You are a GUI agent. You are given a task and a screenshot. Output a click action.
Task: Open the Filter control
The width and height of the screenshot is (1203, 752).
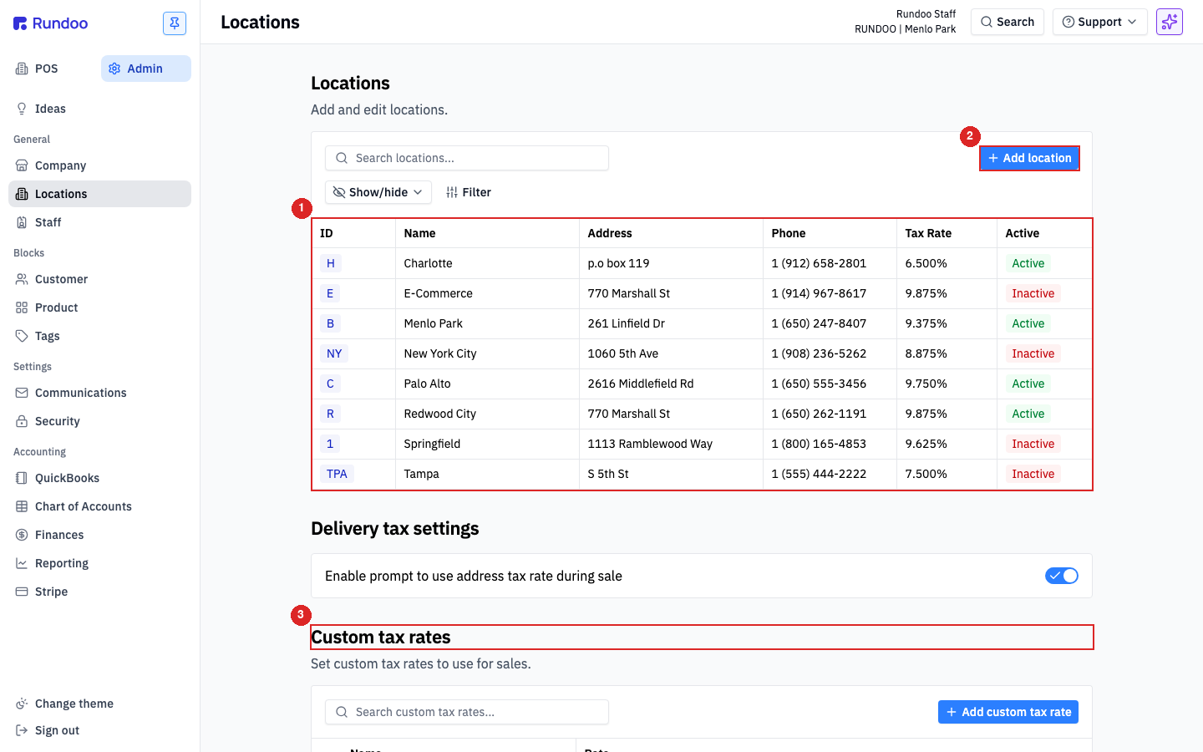coord(469,192)
